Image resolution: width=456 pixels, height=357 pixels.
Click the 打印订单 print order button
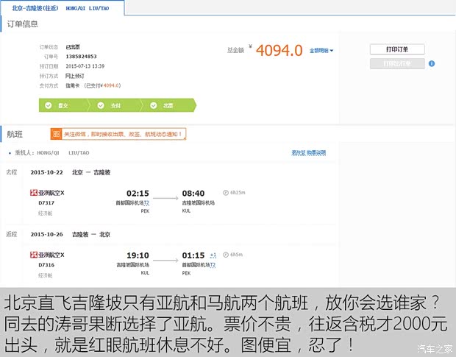[397, 49]
